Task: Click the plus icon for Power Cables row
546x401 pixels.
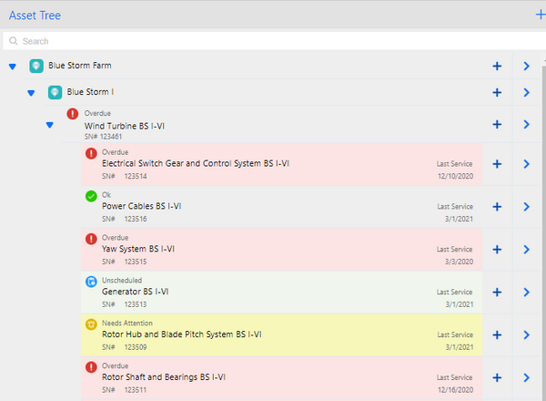Action: pyautogui.click(x=497, y=207)
